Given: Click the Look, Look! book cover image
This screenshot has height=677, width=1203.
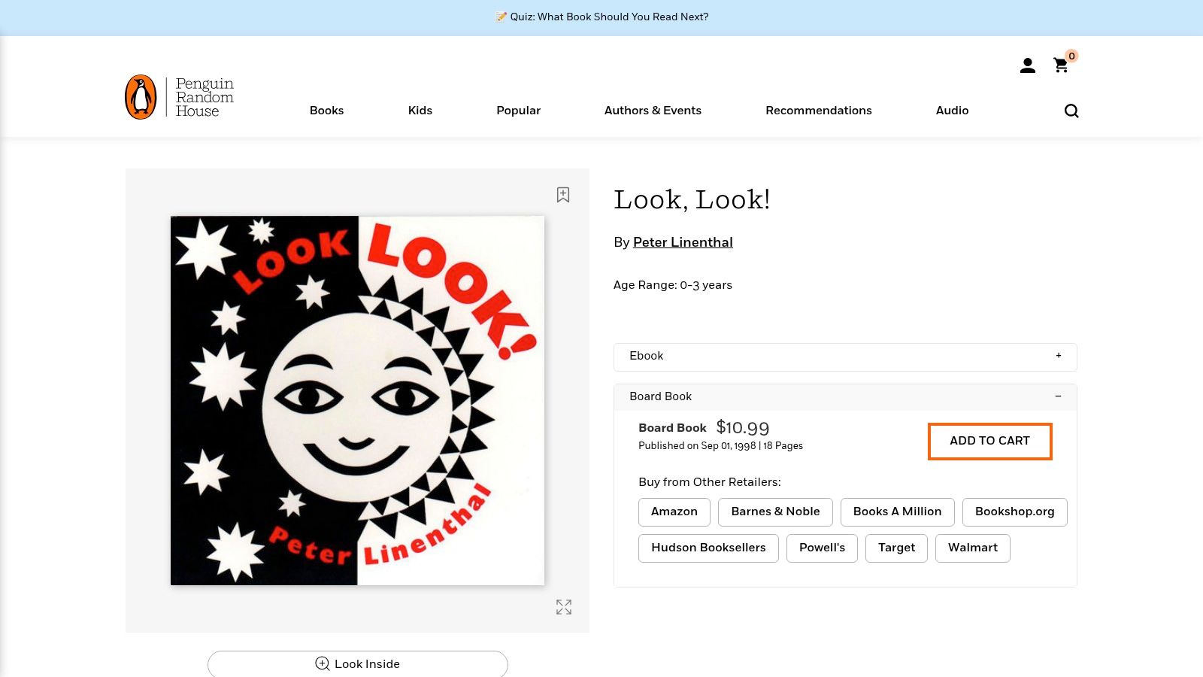Looking at the screenshot, I should tap(357, 400).
